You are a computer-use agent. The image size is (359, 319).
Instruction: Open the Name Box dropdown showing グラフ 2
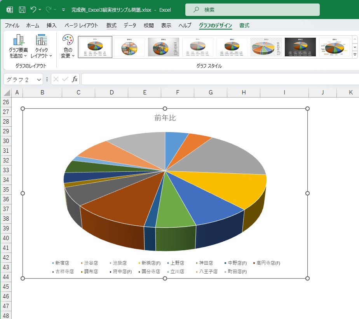pyautogui.click(x=39, y=79)
